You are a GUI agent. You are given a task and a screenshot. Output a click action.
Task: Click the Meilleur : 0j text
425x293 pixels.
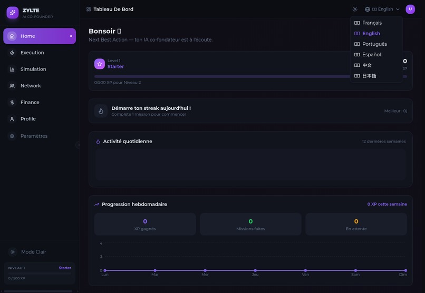tap(395, 111)
